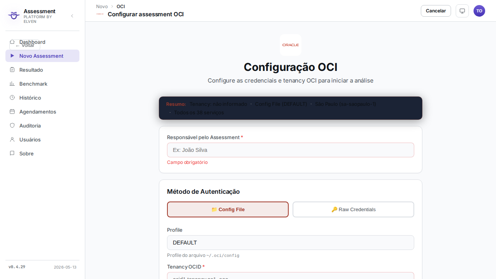Open the Novo Assessment menu item
Screen dimensions: 496x279
tap(42, 56)
